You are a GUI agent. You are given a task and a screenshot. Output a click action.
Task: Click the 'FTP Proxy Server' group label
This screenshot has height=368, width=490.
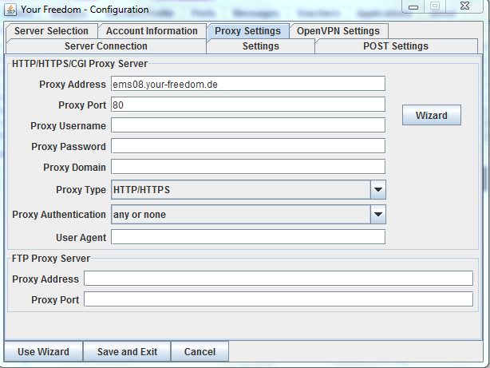[51, 259]
